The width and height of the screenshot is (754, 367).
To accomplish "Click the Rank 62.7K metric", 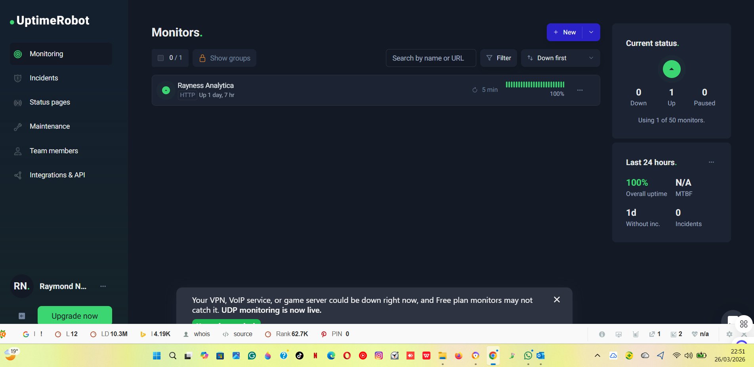I will coord(286,334).
